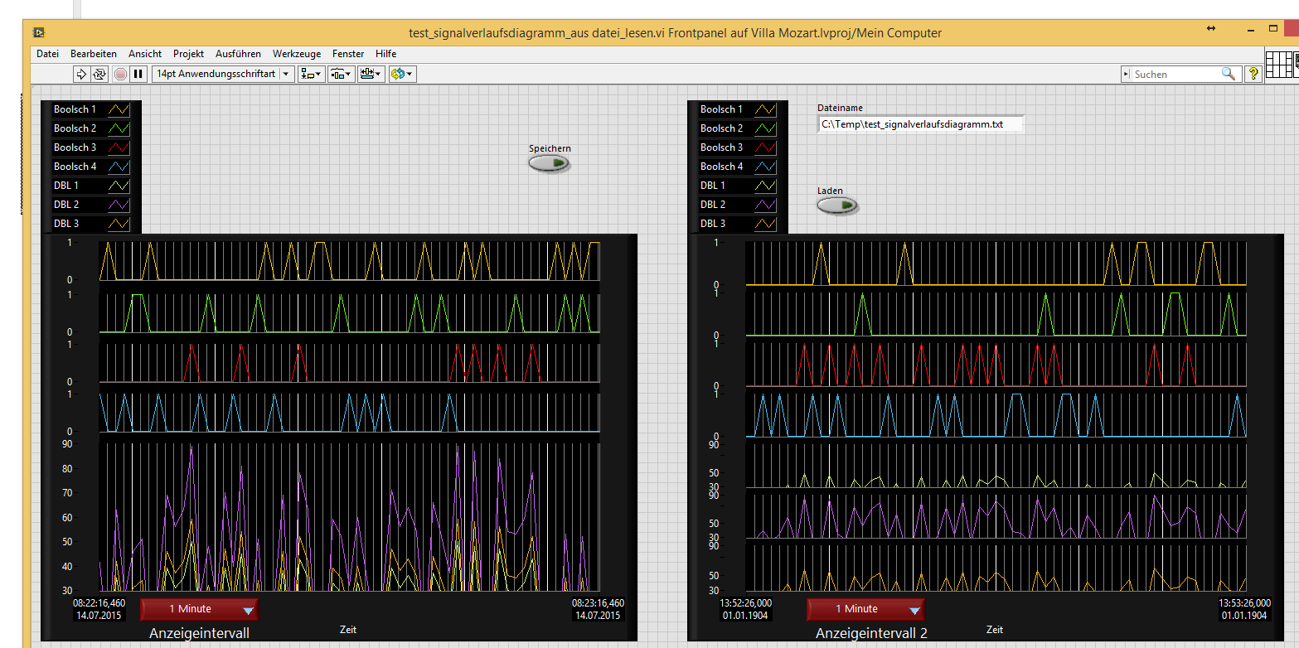Start Run Continuously with the looped arrows
Viewport: 1299px width, 648px height.
point(99,74)
